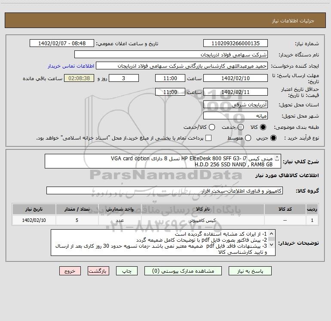
Task: Click the شماره نیاز field 1102093266000135
Action: click(x=236, y=43)
